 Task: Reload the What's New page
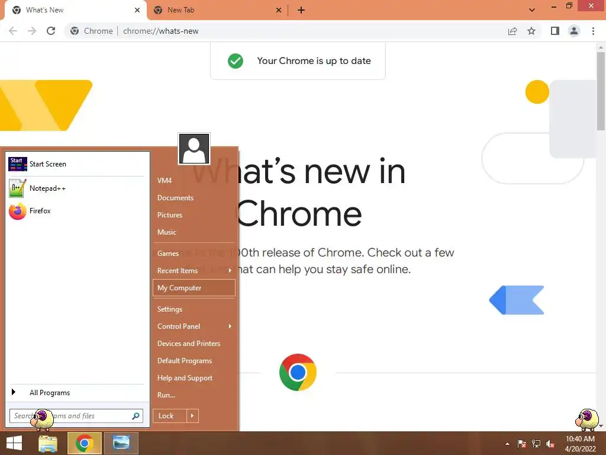pos(51,31)
